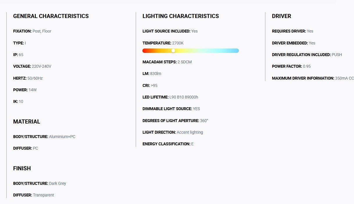The height and width of the screenshot is (204, 354).
Task: Click the Macadam Steps 2 SDCM entry
Action: click(x=167, y=62)
